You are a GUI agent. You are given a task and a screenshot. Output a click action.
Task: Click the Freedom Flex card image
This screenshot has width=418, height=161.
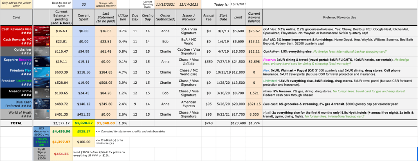click(x=41, y=72)
